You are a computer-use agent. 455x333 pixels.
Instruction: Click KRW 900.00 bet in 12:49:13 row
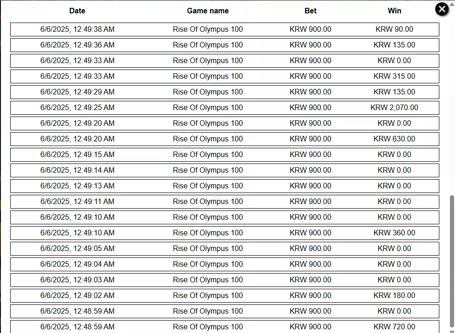[310, 186]
